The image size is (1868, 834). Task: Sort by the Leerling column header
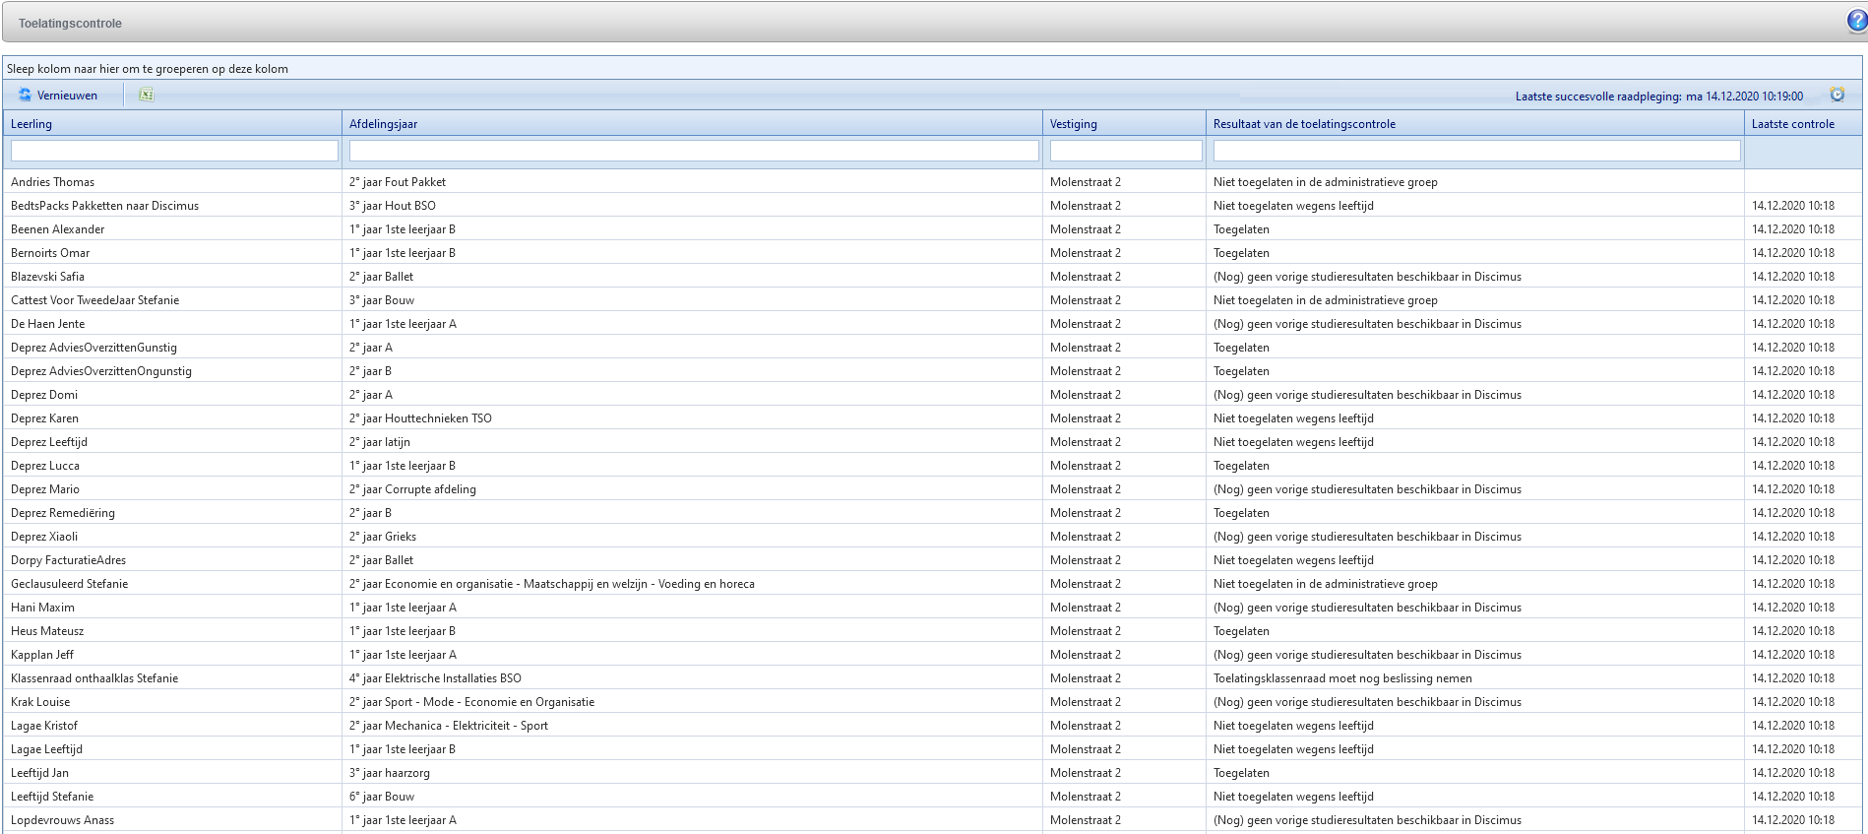click(173, 123)
